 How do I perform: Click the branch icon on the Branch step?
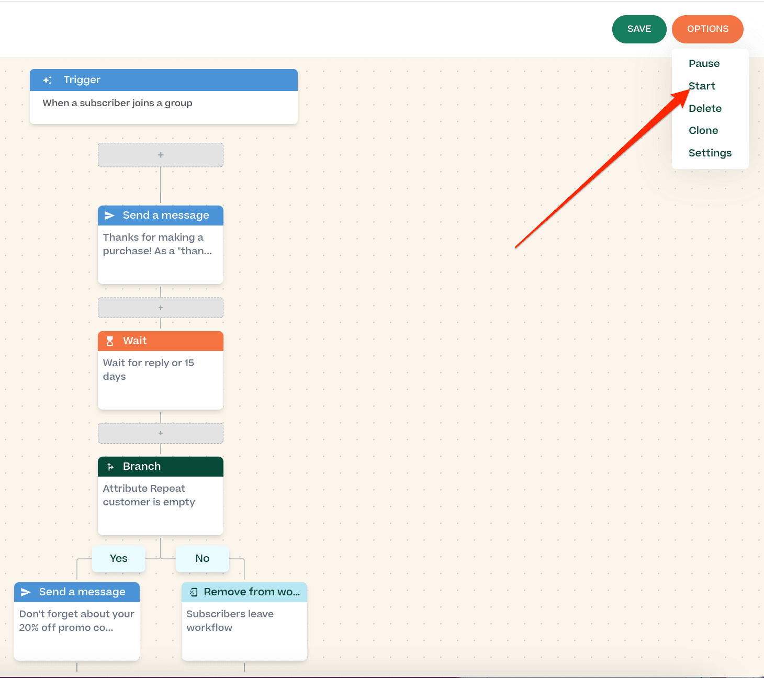click(110, 467)
